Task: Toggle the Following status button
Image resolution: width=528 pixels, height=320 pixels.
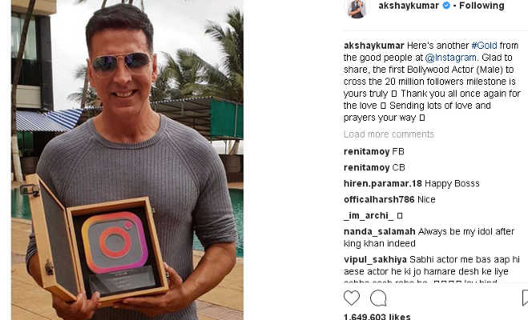Action: click(x=482, y=6)
